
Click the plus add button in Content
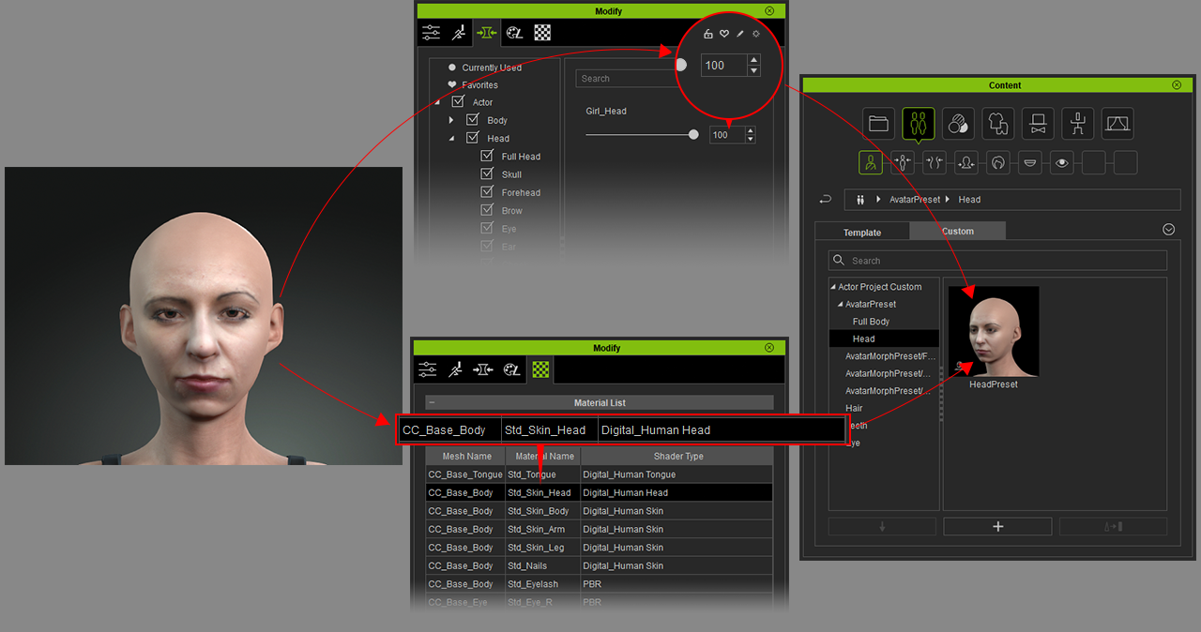click(x=997, y=527)
